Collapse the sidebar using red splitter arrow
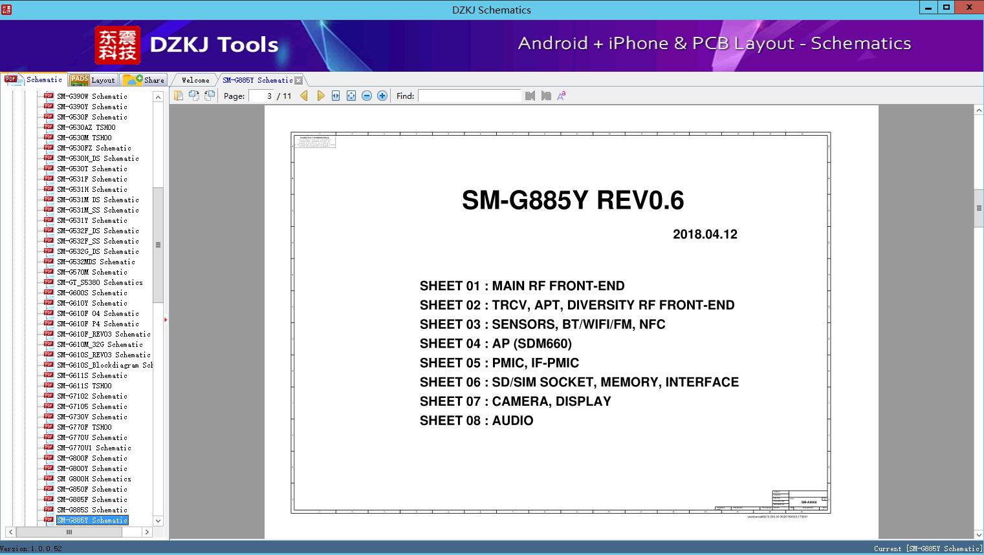984x555 pixels. (166, 320)
